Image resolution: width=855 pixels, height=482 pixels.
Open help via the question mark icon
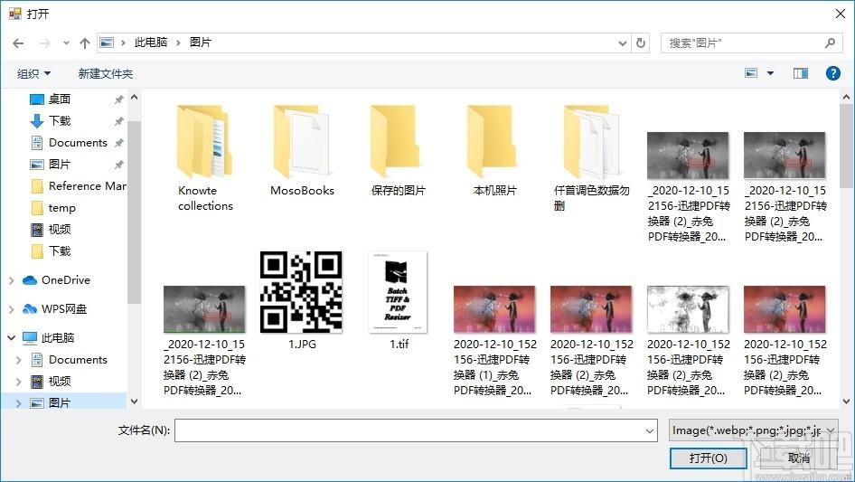[832, 73]
